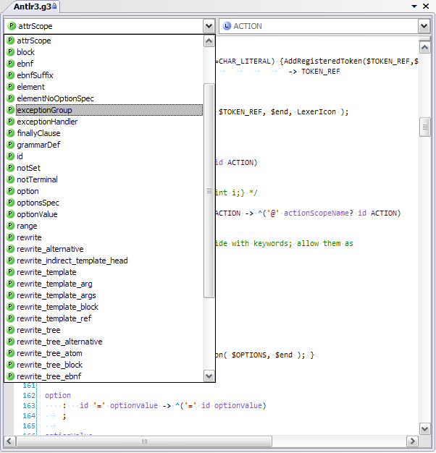Select rewrite_template_block entry

[104, 307]
